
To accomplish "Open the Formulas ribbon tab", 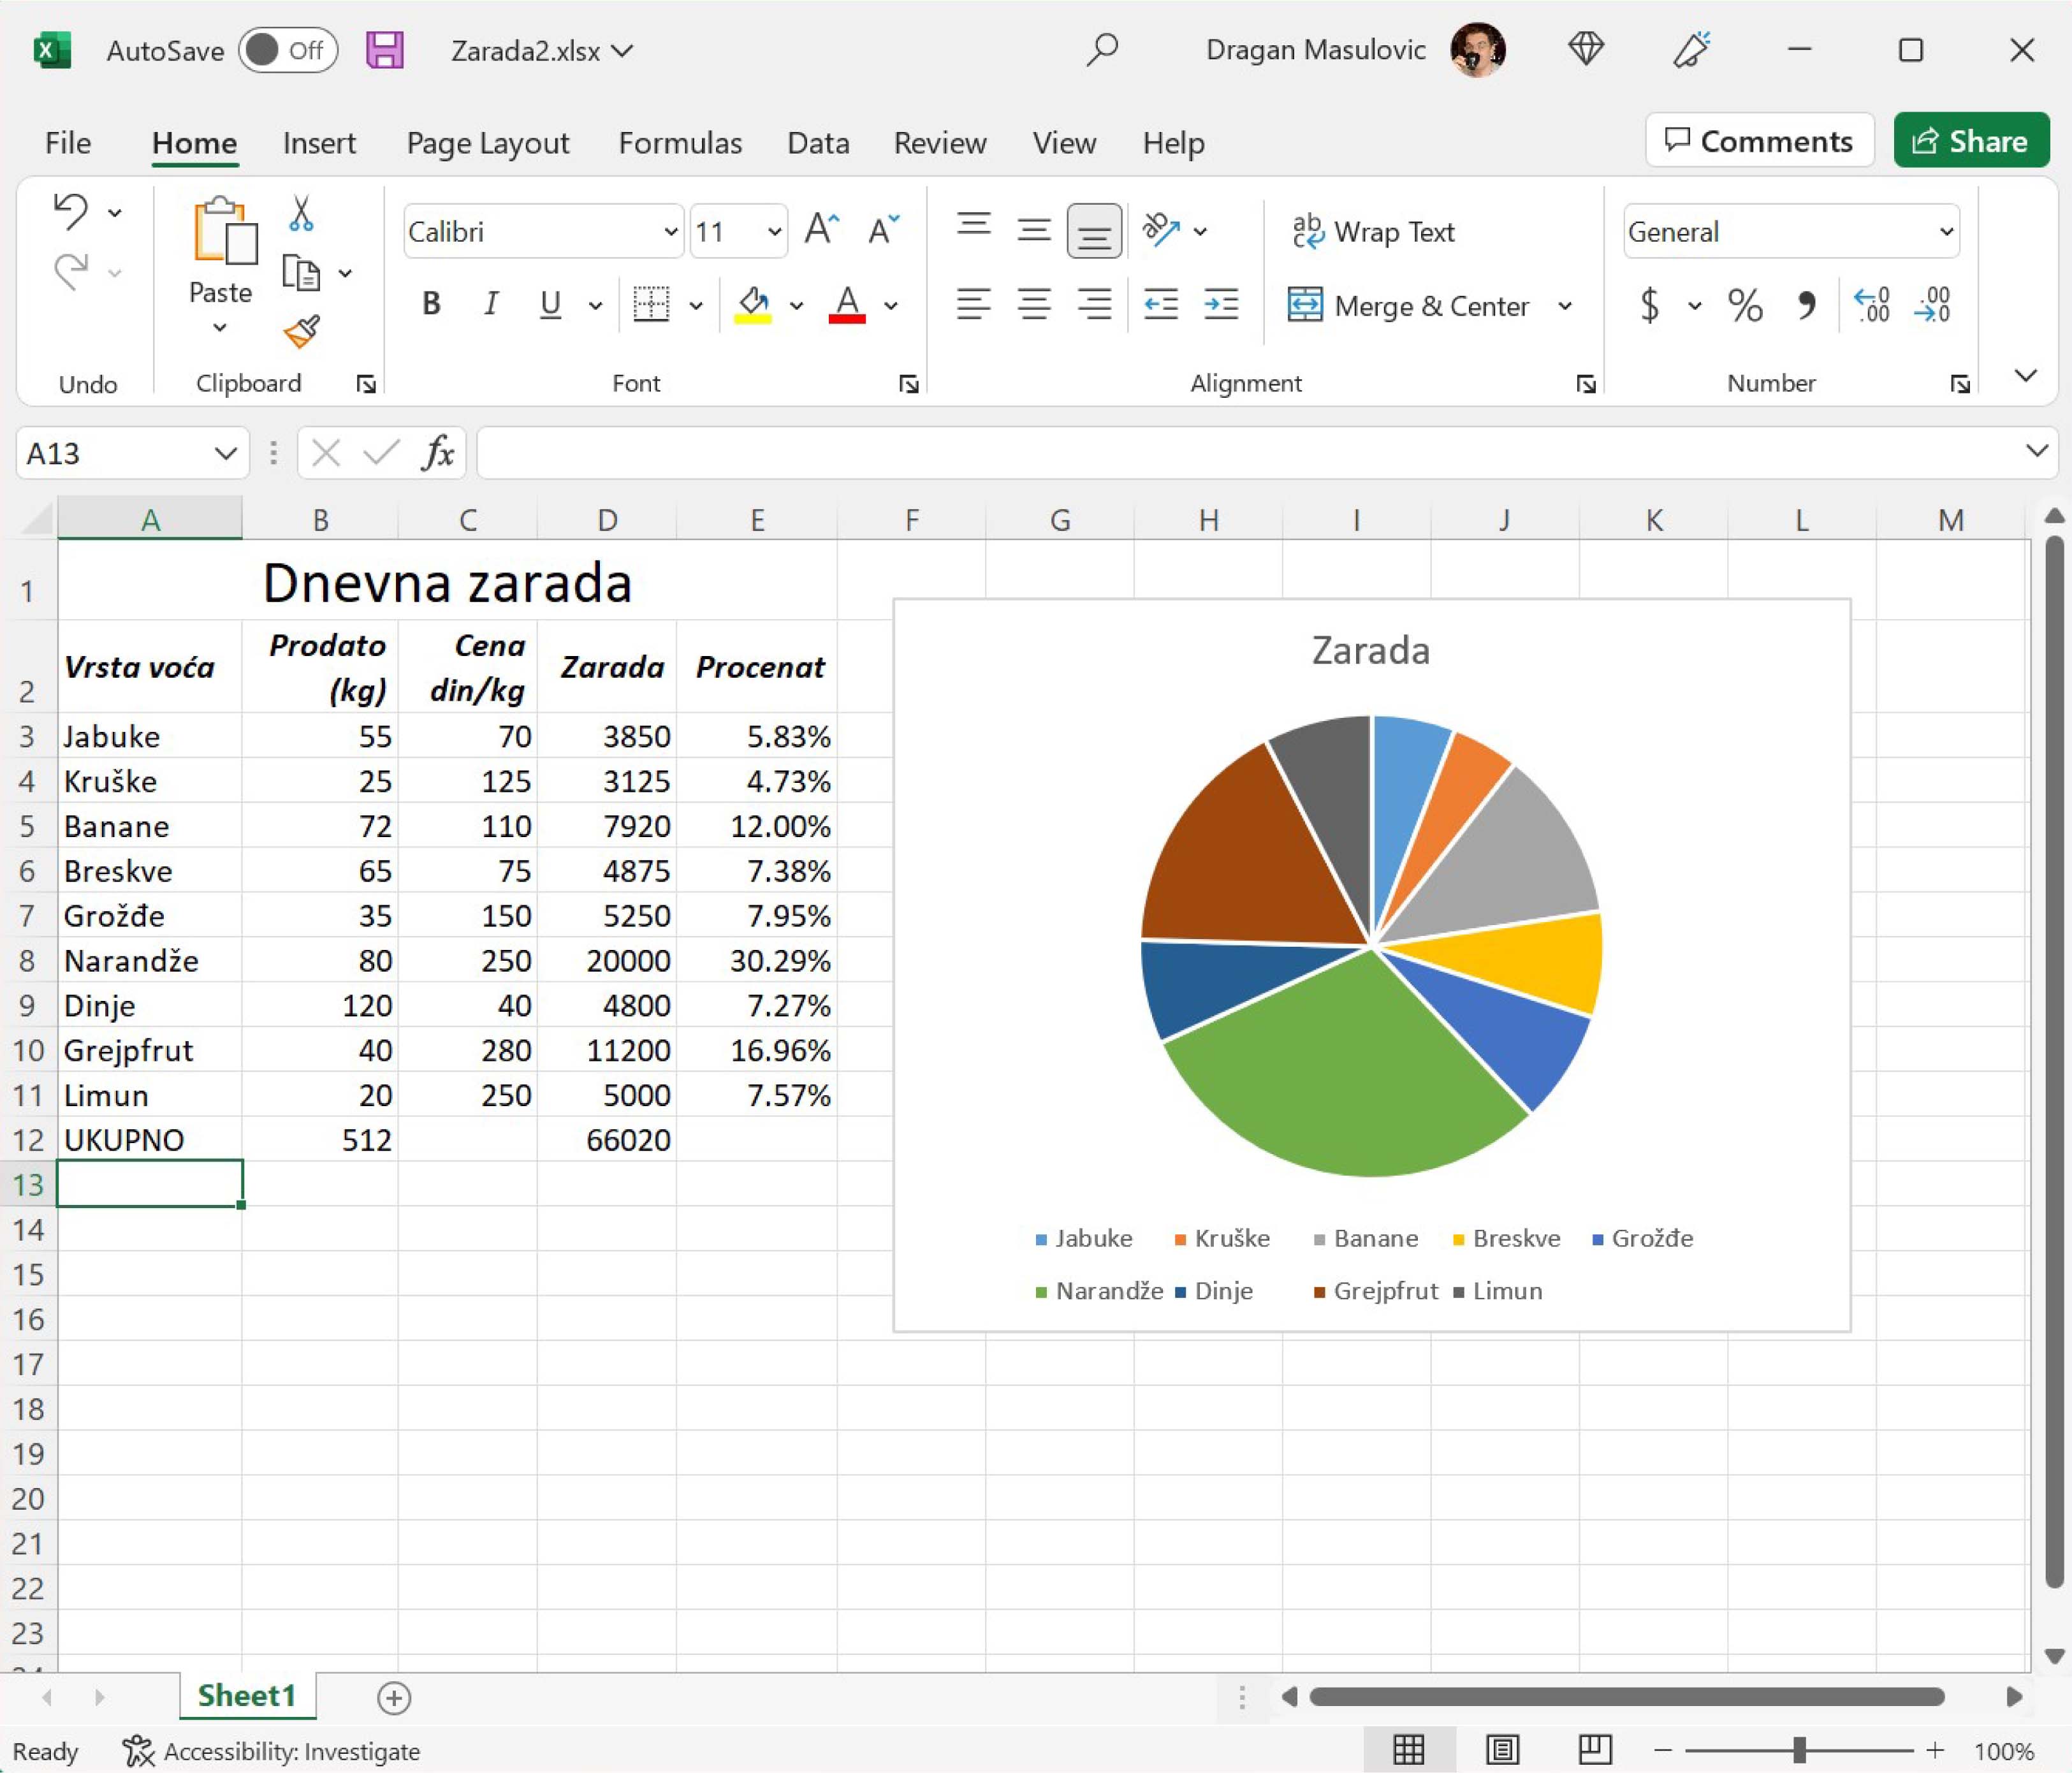I will tap(680, 143).
